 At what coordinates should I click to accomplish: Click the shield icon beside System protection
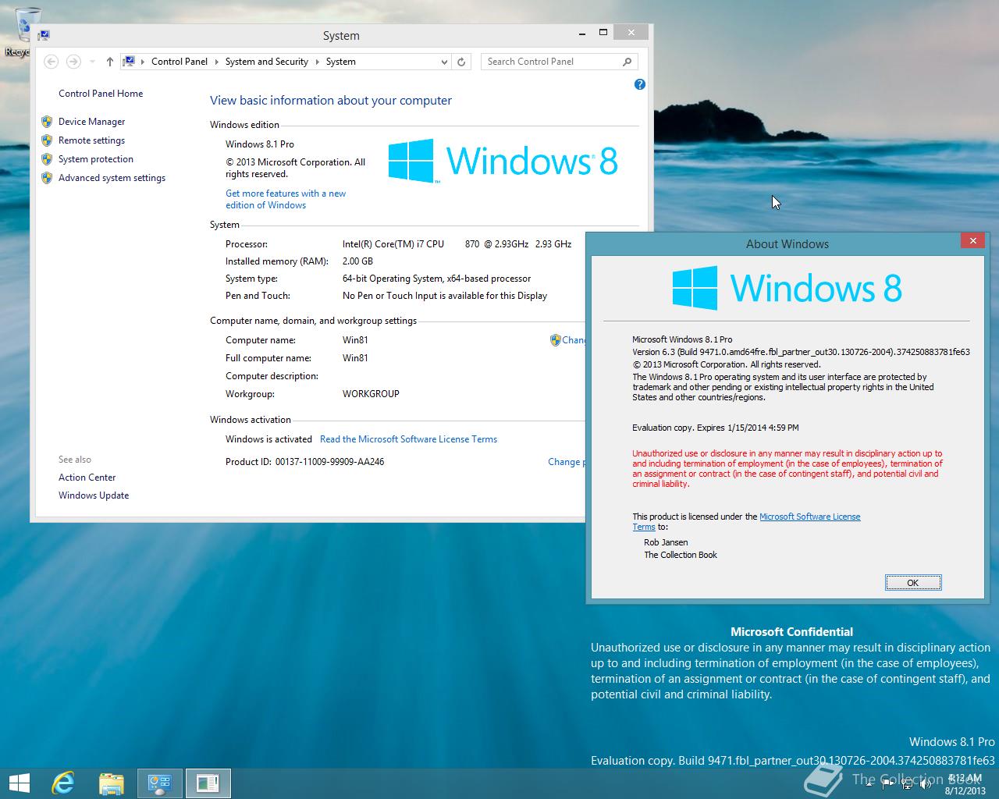click(47, 159)
